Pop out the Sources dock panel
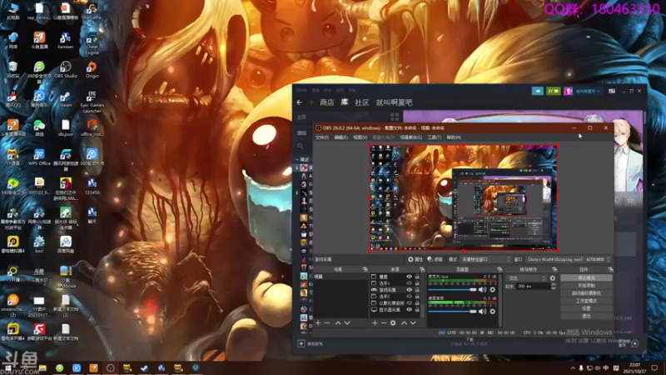Screen dimensions: 666x375 coord(422,269)
